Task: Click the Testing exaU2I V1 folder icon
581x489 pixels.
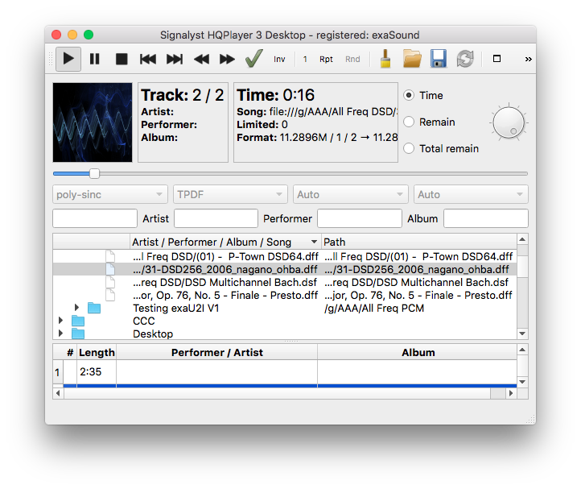Action: pyautogui.click(x=94, y=308)
